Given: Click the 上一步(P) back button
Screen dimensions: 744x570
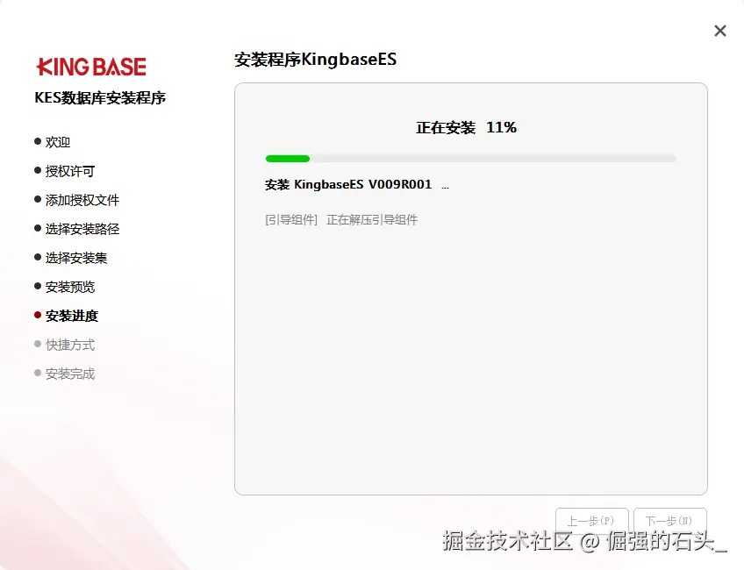Looking at the screenshot, I should 591,521.
